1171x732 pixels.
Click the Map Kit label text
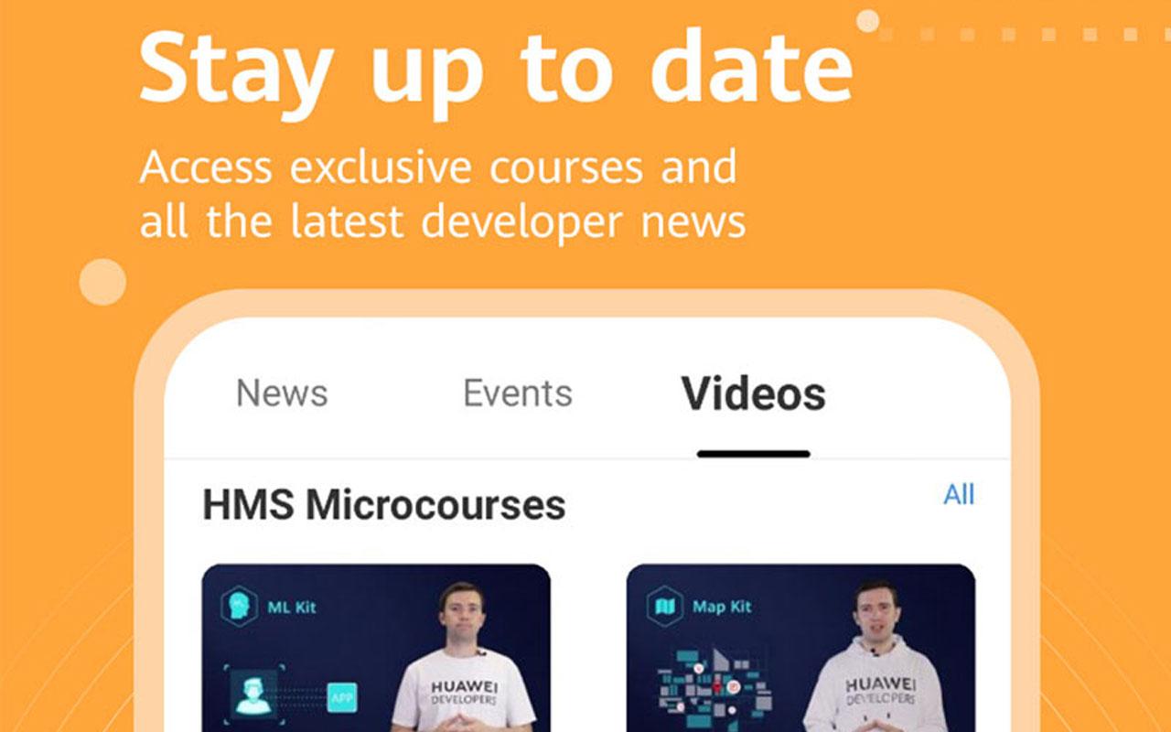coord(722,607)
